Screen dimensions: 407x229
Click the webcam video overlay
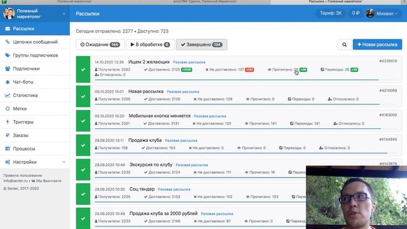point(356,197)
